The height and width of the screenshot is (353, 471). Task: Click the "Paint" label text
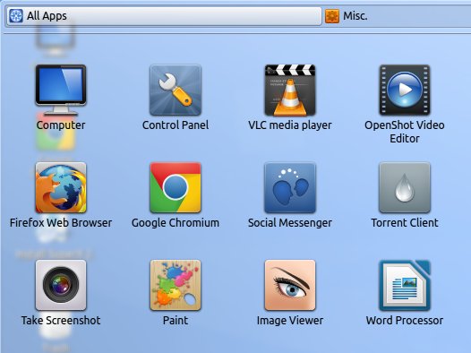(x=176, y=320)
